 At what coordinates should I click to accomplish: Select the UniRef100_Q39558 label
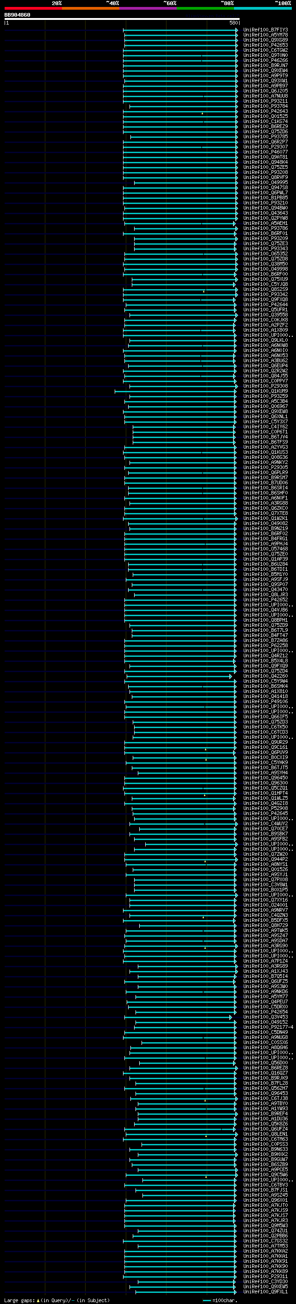[265, 315]
